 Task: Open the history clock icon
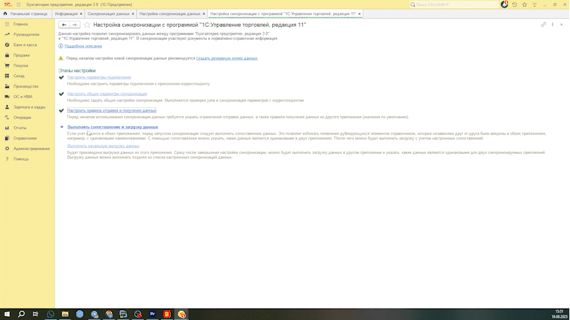pos(515,5)
